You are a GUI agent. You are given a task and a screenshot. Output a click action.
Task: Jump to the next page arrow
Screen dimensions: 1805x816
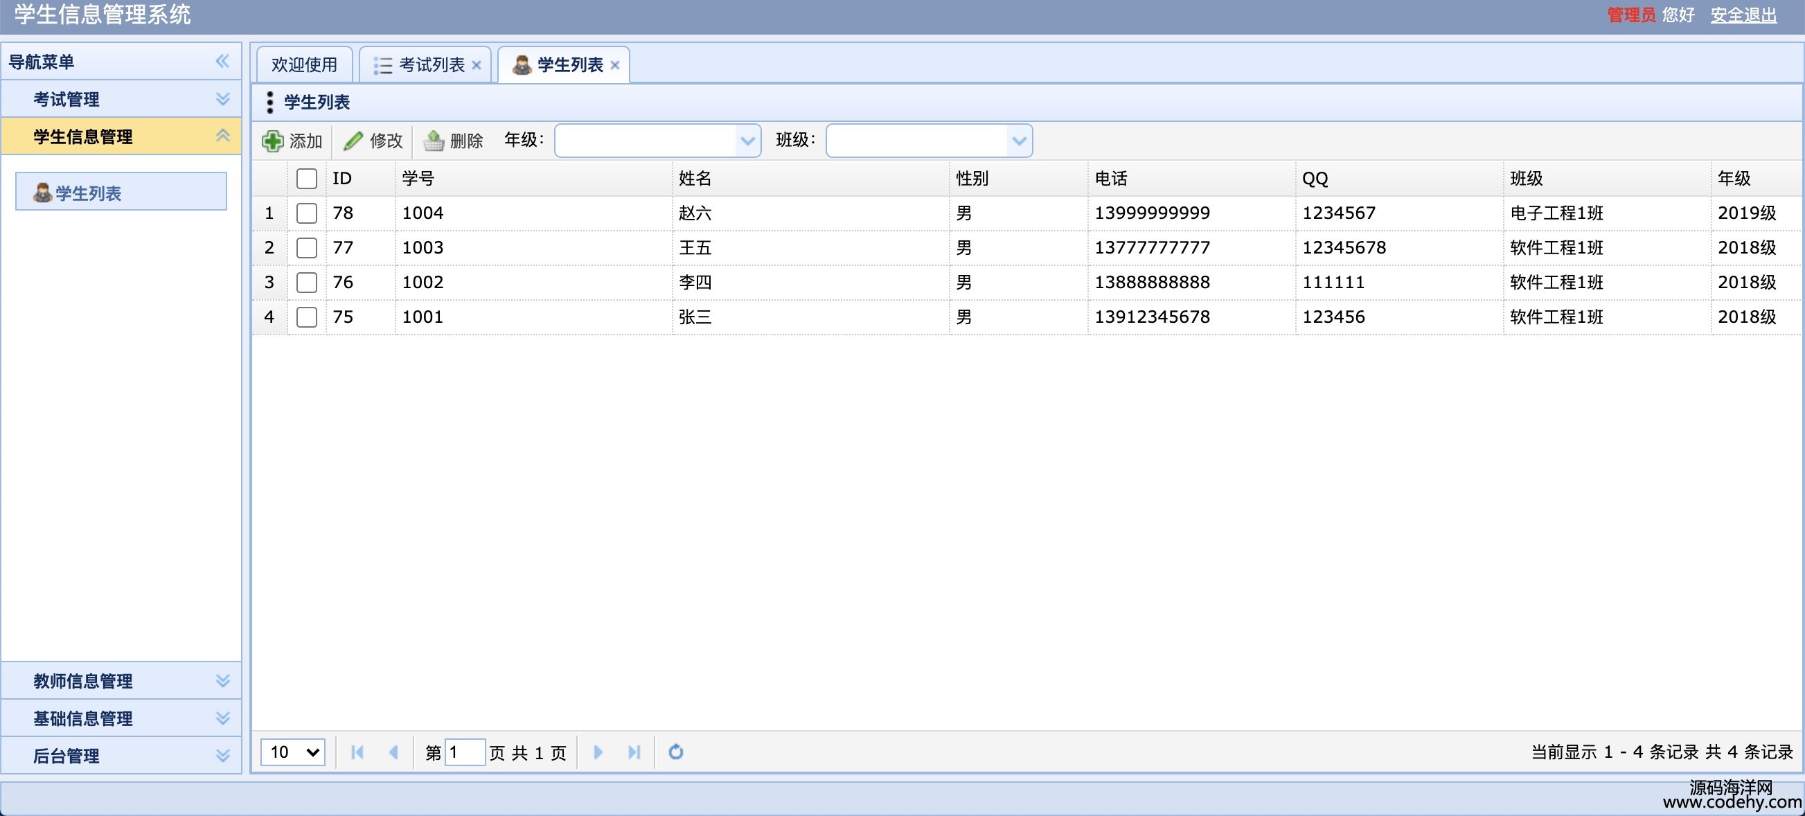(x=598, y=752)
